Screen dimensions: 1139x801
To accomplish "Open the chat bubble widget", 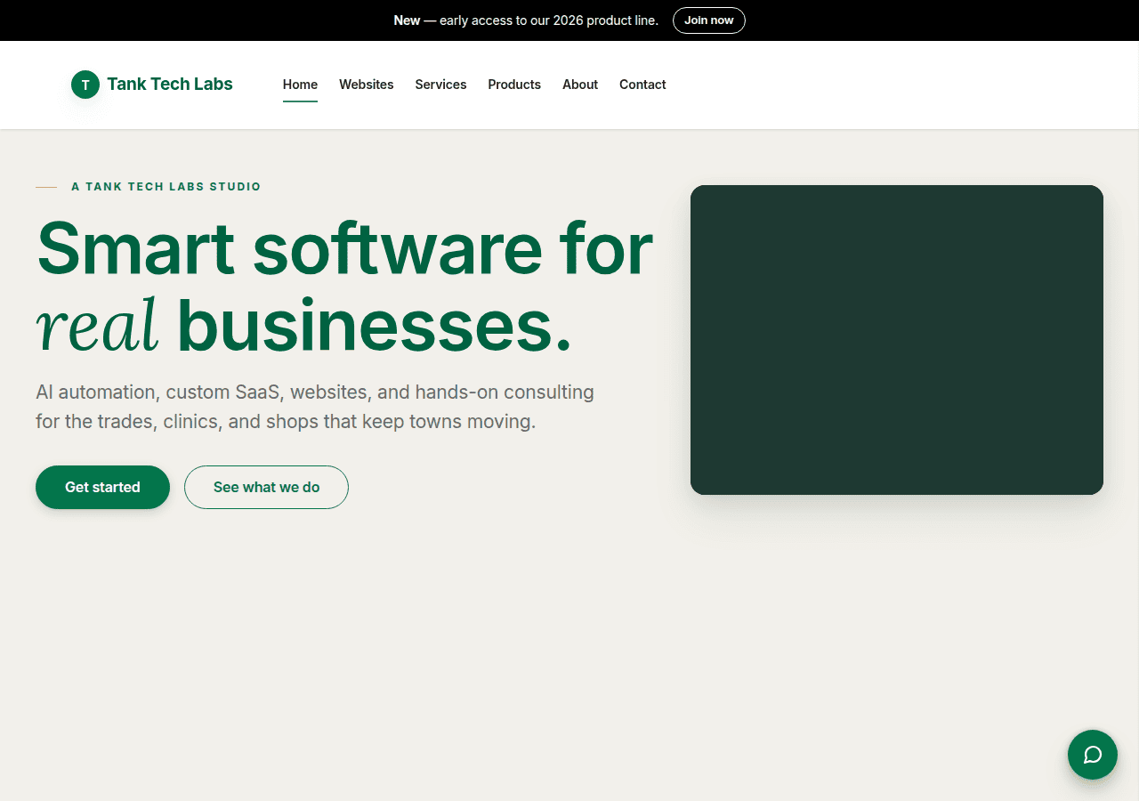I will click(1093, 755).
